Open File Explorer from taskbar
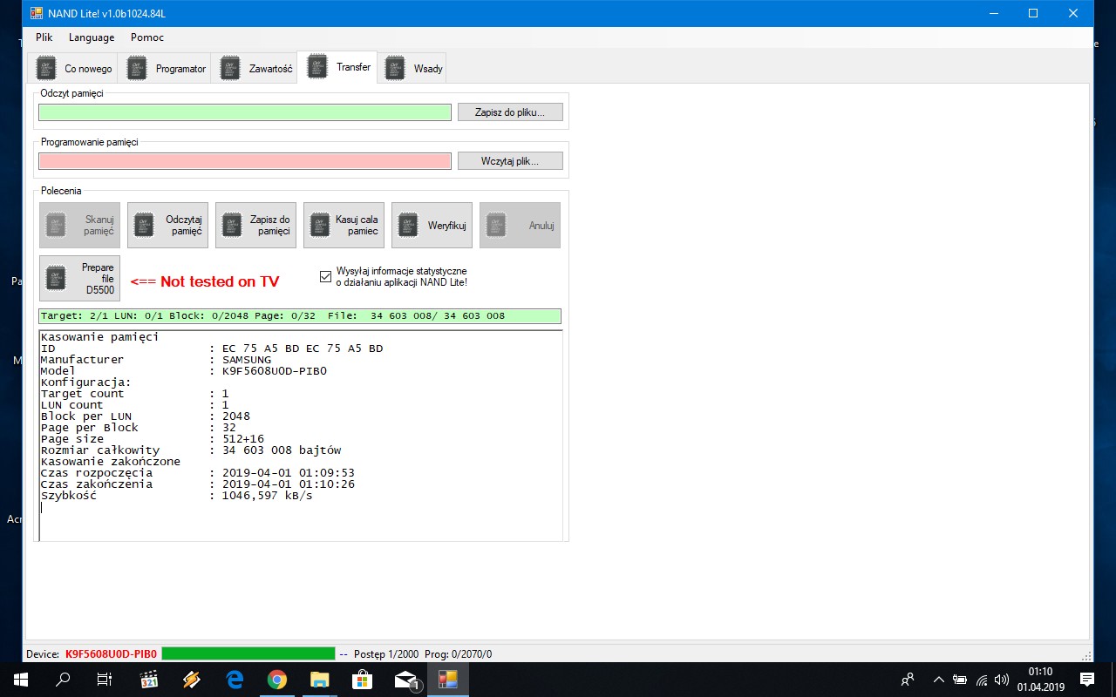Viewport: 1116px width, 697px height. click(x=320, y=680)
